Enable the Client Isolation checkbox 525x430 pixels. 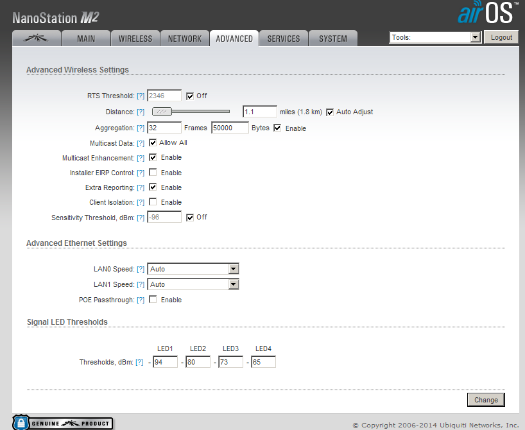coord(153,202)
